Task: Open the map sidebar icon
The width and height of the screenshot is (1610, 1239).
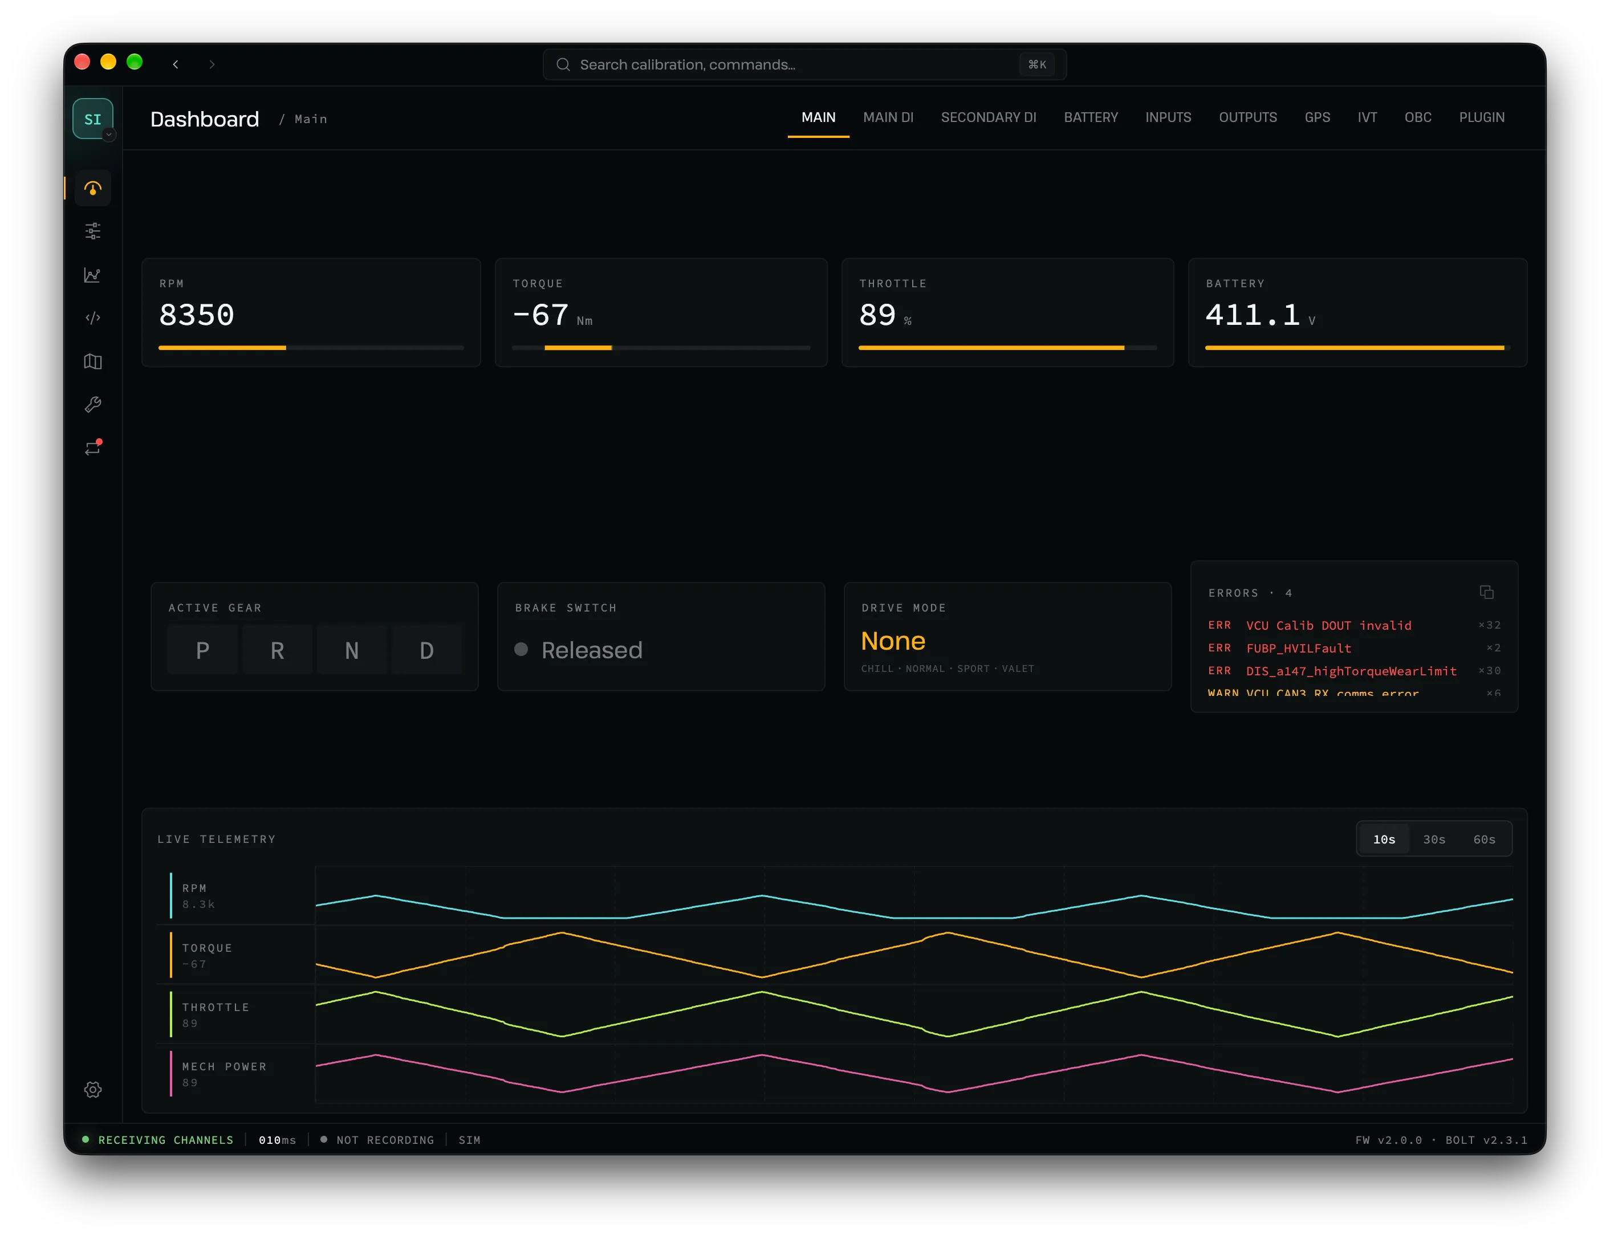Action: pyautogui.click(x=93, y=361)
